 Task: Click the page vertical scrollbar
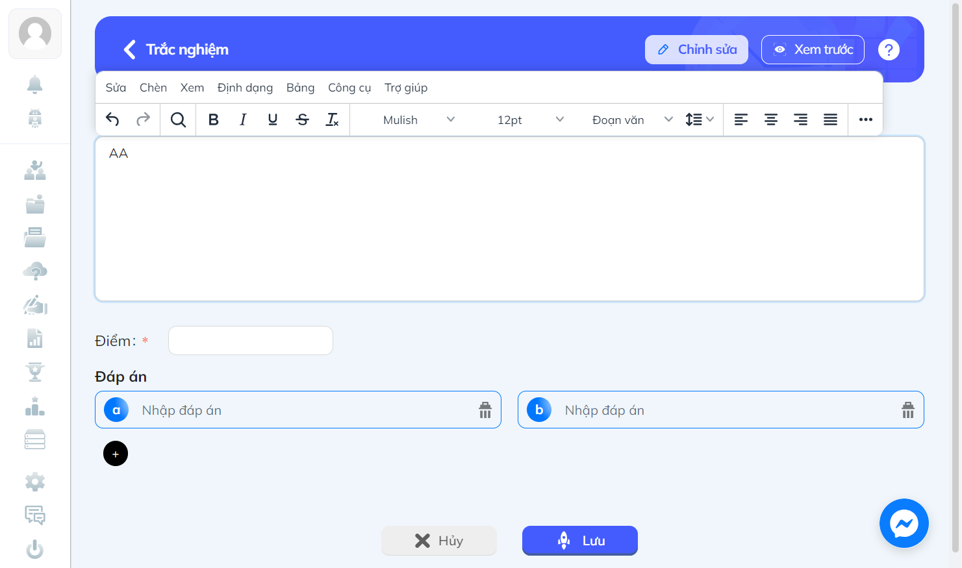[x=956, y=279]
